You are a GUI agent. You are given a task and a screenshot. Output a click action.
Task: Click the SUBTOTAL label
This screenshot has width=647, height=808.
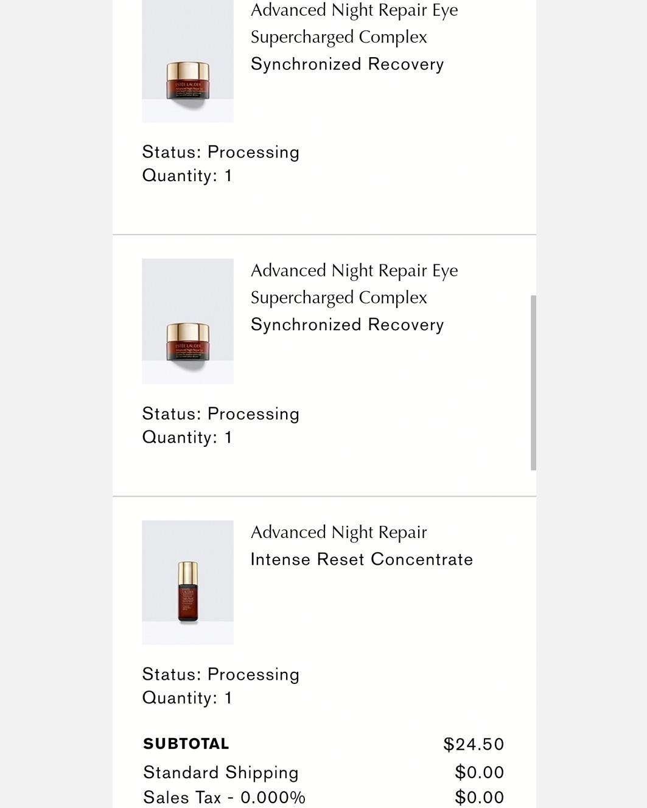coord(186,744)
